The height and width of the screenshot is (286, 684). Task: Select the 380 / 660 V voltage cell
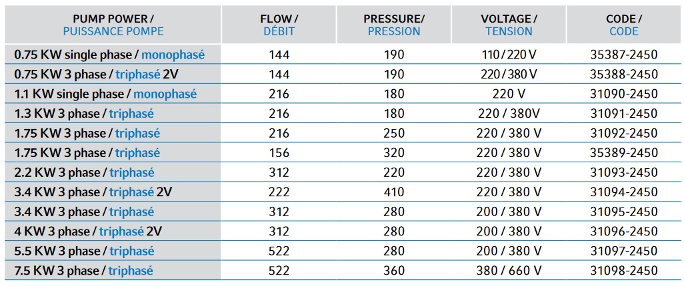[x=509, y=271]
